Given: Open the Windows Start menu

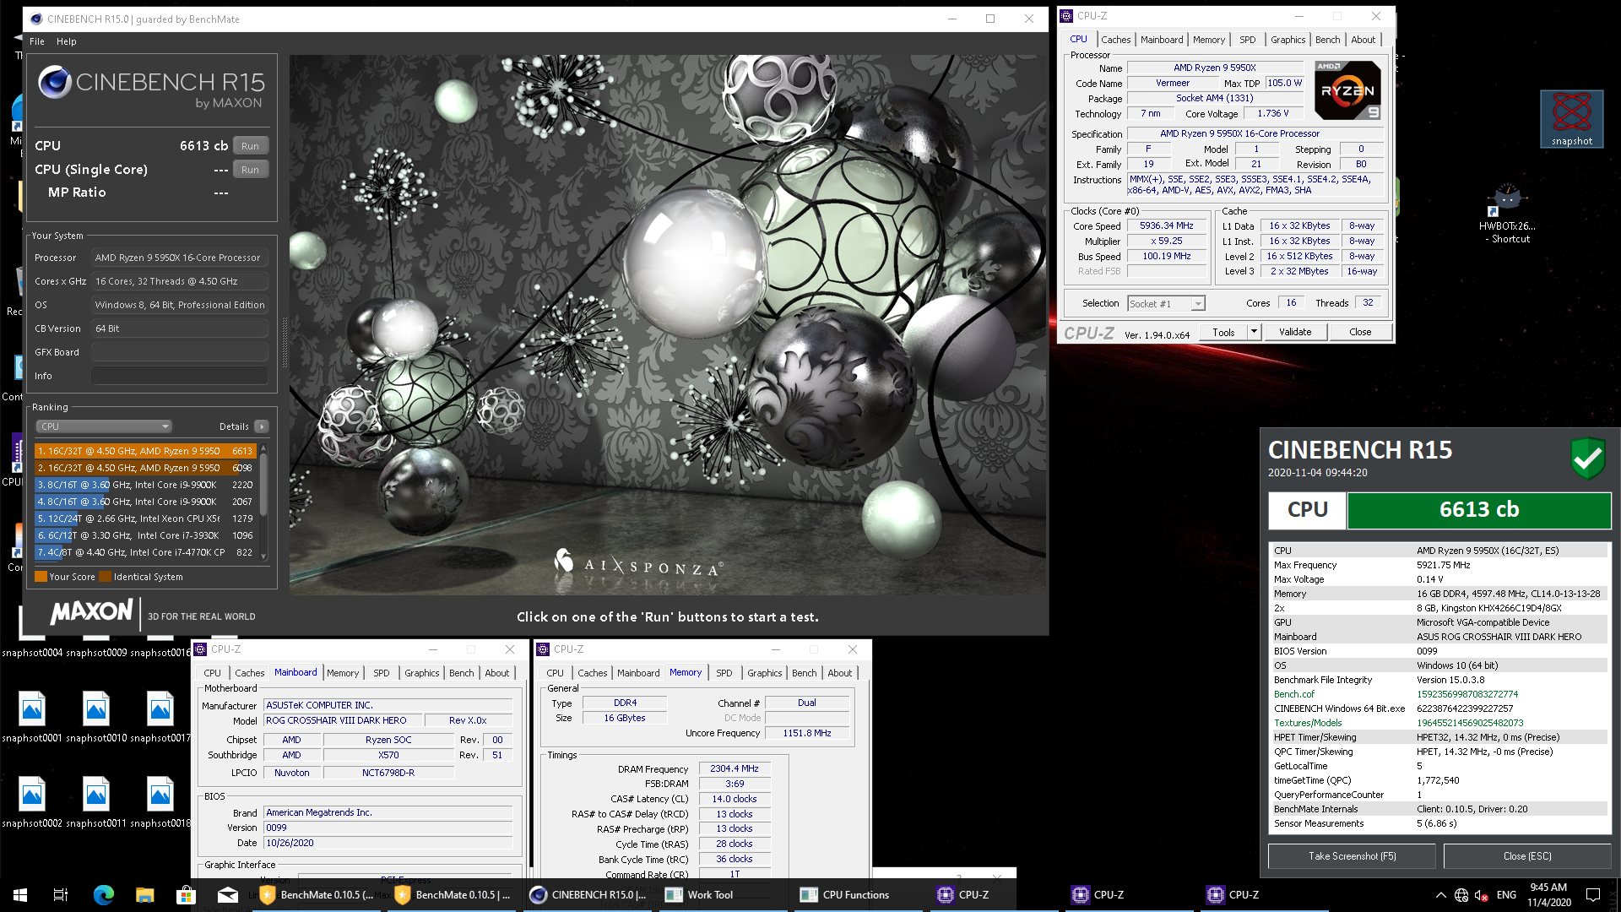Looking at the screenshot, I should coord(20,894).
